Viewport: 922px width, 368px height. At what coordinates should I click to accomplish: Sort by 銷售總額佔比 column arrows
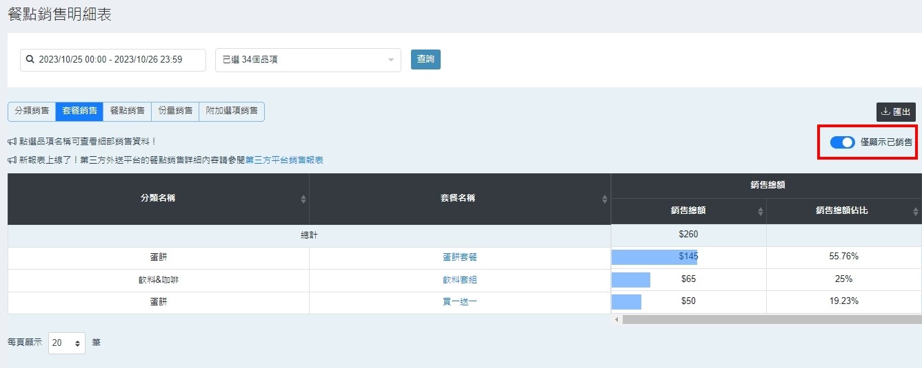point(915,211)
